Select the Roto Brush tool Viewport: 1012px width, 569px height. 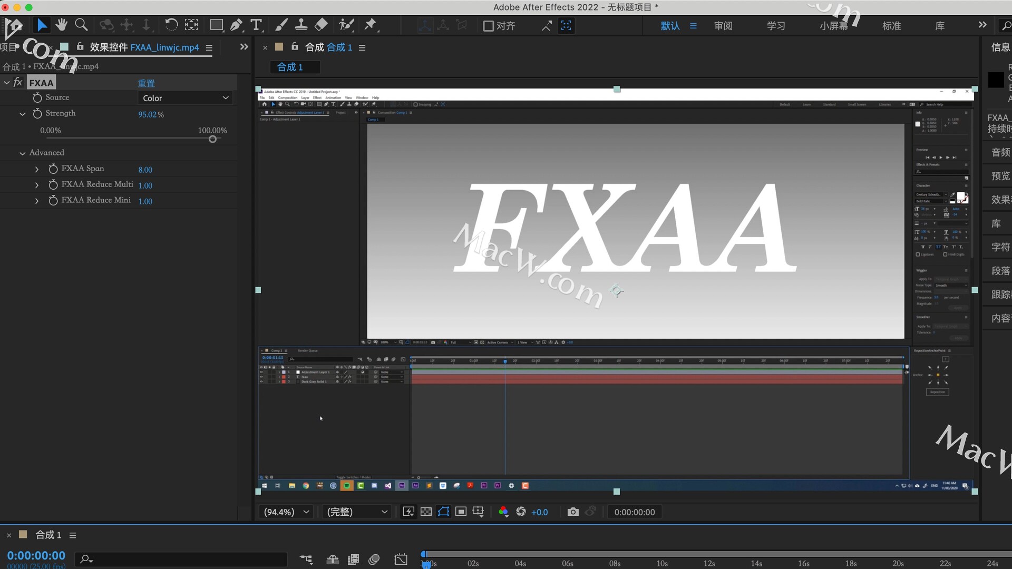(346, 25)
